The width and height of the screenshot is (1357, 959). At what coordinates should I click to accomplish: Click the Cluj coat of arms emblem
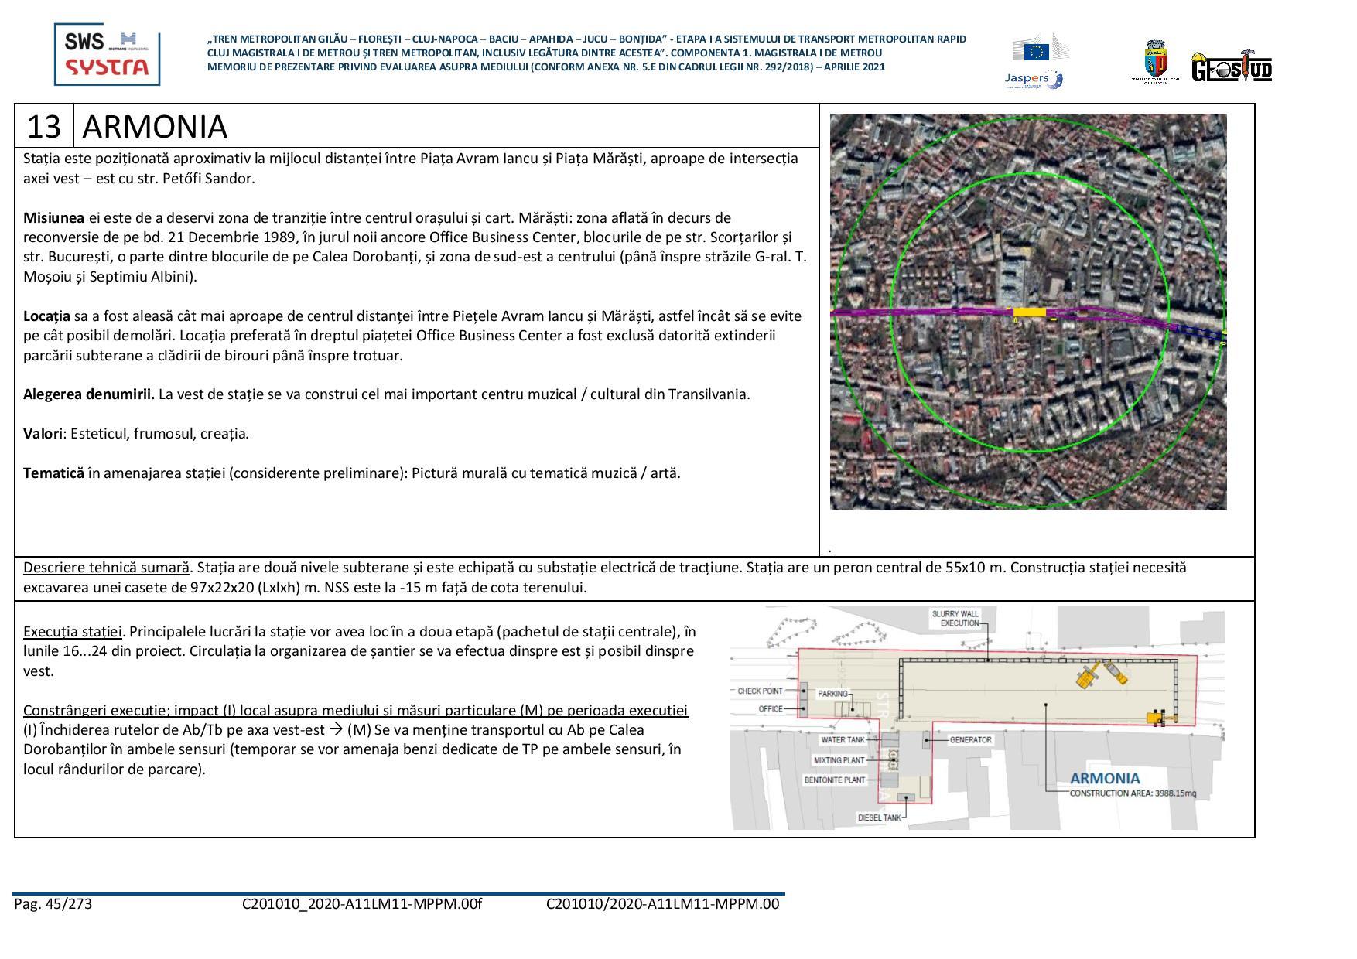click(1154, 60)
